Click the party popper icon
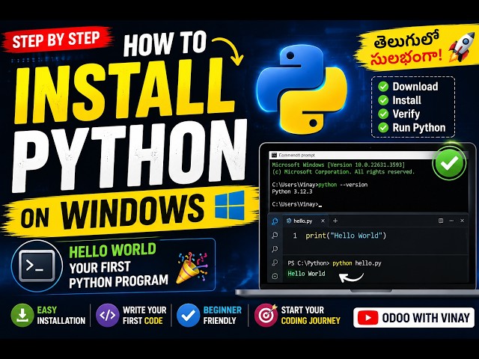This screenshot has width=479, height=359. (192, 268)
